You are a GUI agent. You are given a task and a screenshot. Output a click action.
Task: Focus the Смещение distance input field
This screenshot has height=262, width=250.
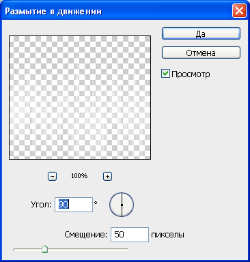coord(130,235)
